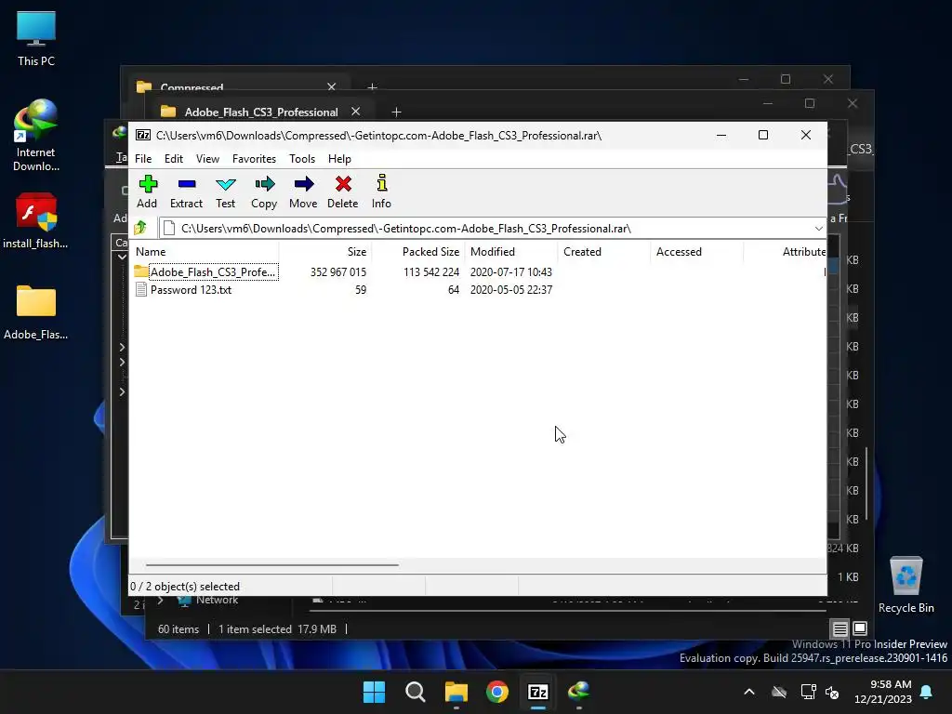
Task: Sort by the Name column header
Action: click(205, 251)
